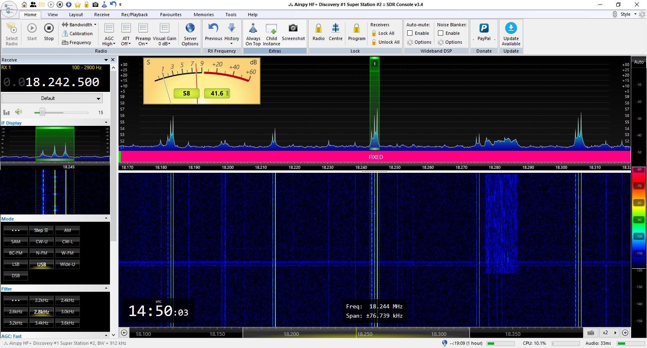Screen dimensions: 647x348
Task: Enable the Auto-mute checkbox
Action: pos(410,33)
